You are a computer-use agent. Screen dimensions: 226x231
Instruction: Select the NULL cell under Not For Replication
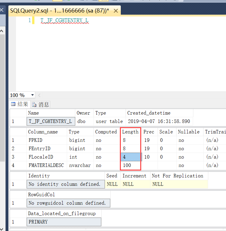tap(179, 184)
